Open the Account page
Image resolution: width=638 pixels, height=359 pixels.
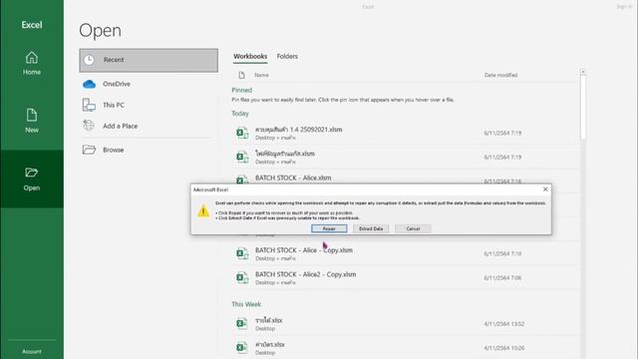32,351
